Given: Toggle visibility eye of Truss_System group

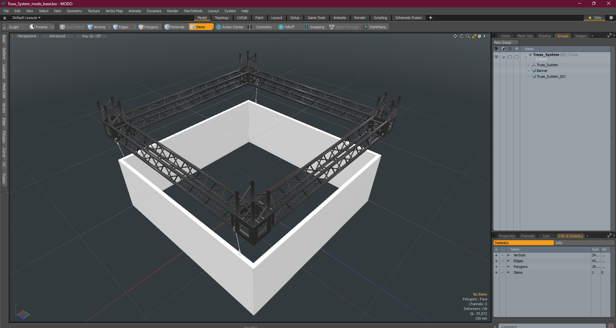Looking at the screenshot, I should [x=496, y=57].
